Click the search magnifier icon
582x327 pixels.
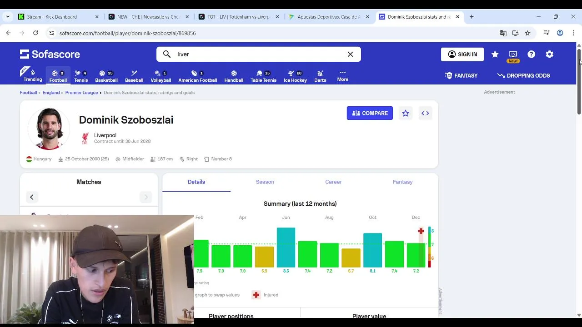tap(167, 54)
